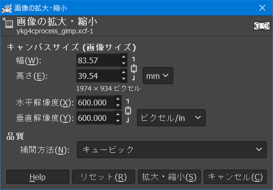273x190 pixels.
Task: Decrease vertical resolution with down arrow
Action: click(118, 121)
